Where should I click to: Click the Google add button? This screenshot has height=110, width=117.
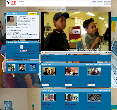point(23,50)
